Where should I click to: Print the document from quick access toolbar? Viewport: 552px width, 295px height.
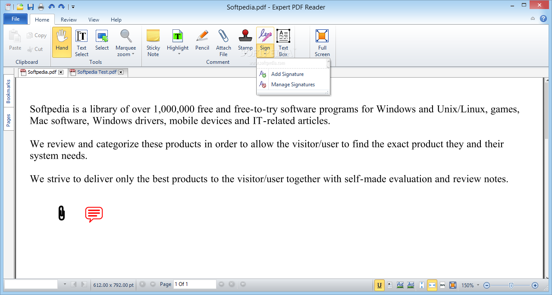coord(41,6)
